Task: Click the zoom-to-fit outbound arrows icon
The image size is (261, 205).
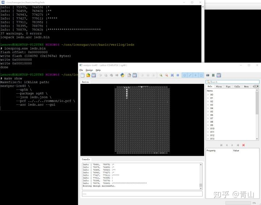Action: (172, 75)
